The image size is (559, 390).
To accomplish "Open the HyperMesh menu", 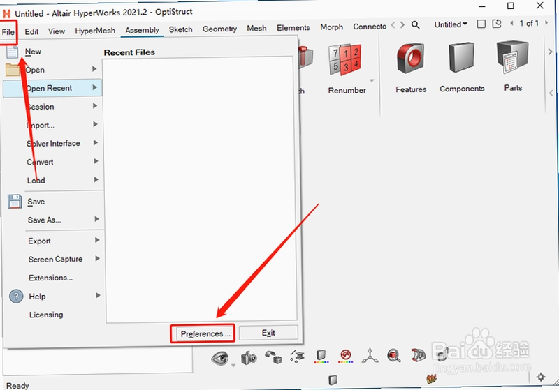I will tap(95, 31).
